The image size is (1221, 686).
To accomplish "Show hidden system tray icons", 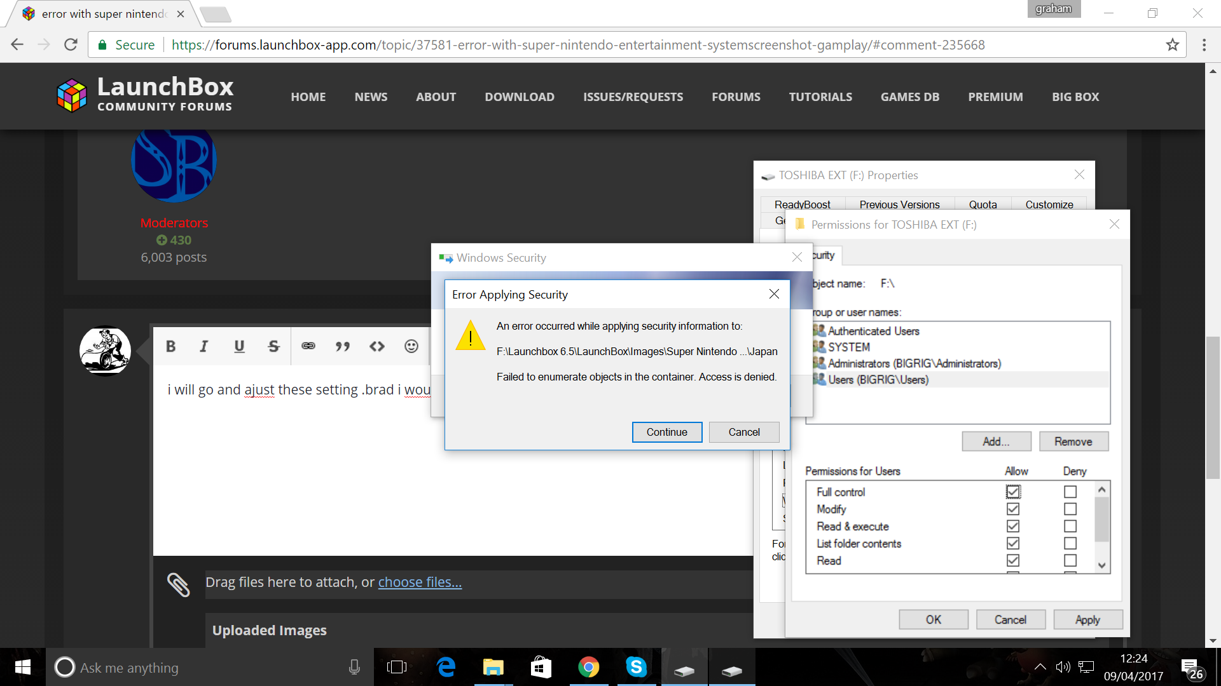I will pos(1040,667).
